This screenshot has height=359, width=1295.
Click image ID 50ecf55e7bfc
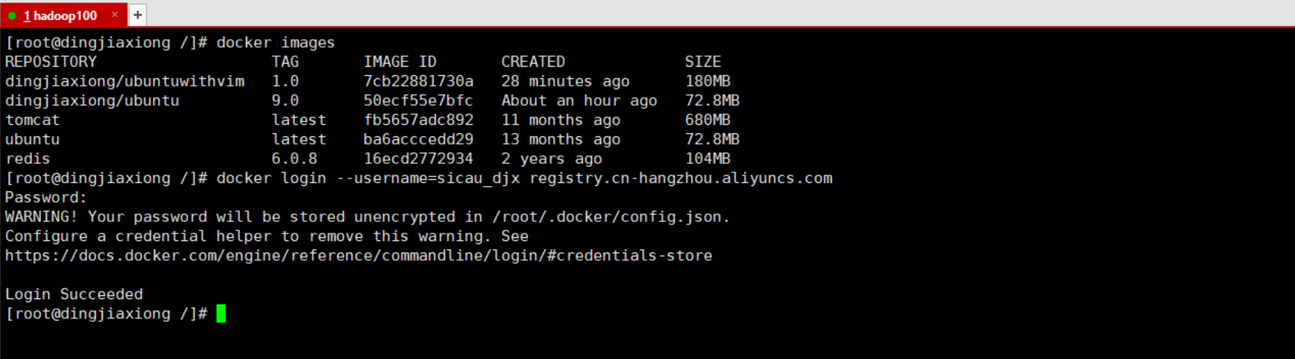point(418,101)
